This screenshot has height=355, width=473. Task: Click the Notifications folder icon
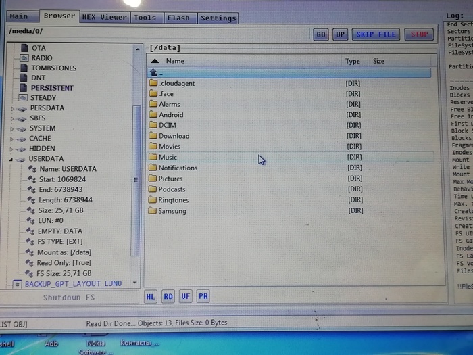(x=153, y=168)
